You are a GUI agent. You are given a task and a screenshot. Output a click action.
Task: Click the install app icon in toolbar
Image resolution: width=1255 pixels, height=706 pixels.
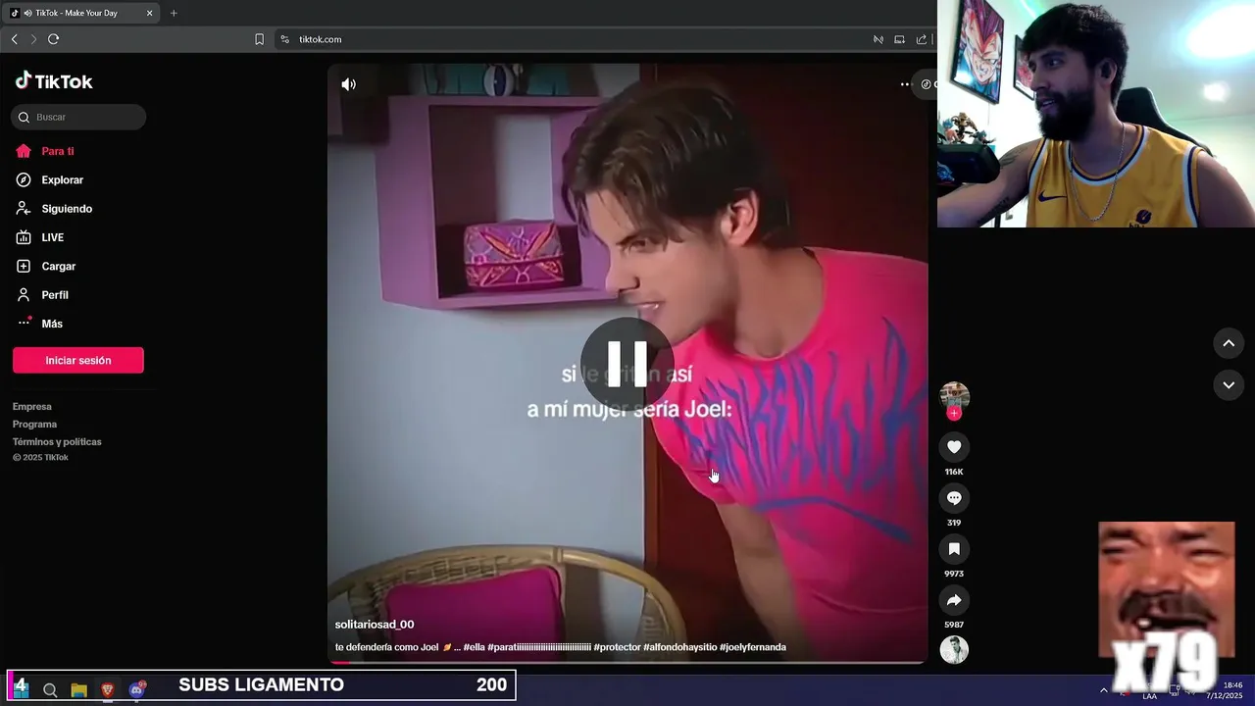tap(899, 39)
